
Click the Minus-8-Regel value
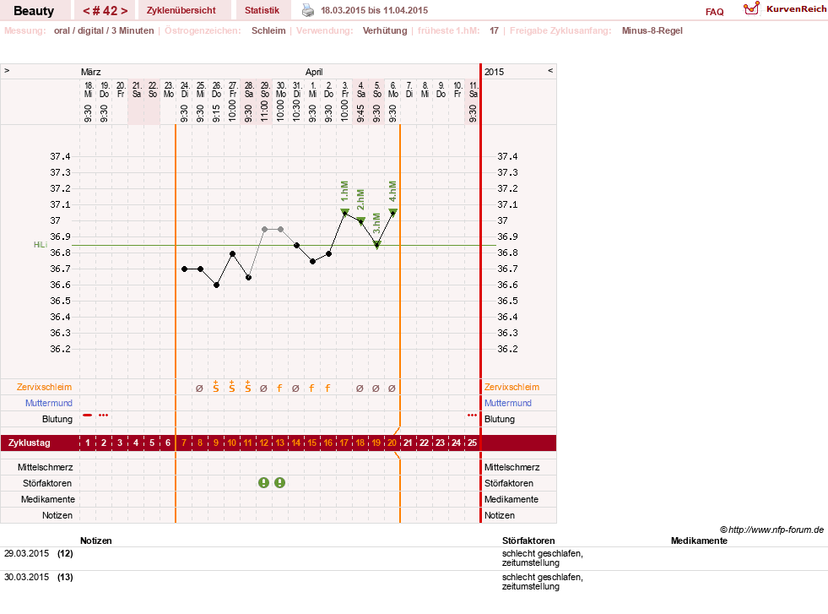pyautogui.click(x=652, y=30)
